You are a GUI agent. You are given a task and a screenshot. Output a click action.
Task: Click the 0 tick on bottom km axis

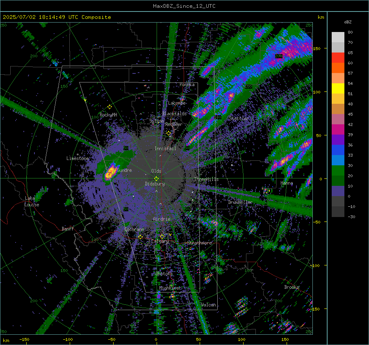click(x=156, y=339)
